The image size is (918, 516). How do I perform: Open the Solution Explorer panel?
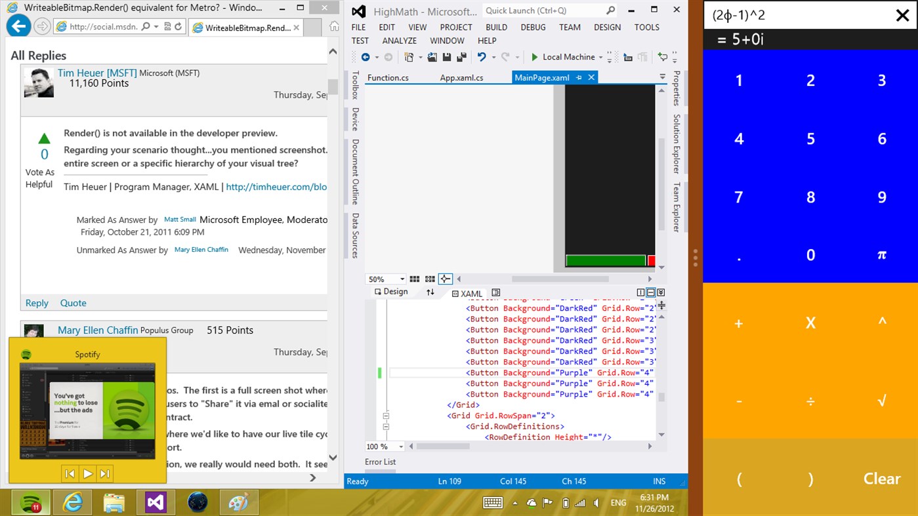676,140
